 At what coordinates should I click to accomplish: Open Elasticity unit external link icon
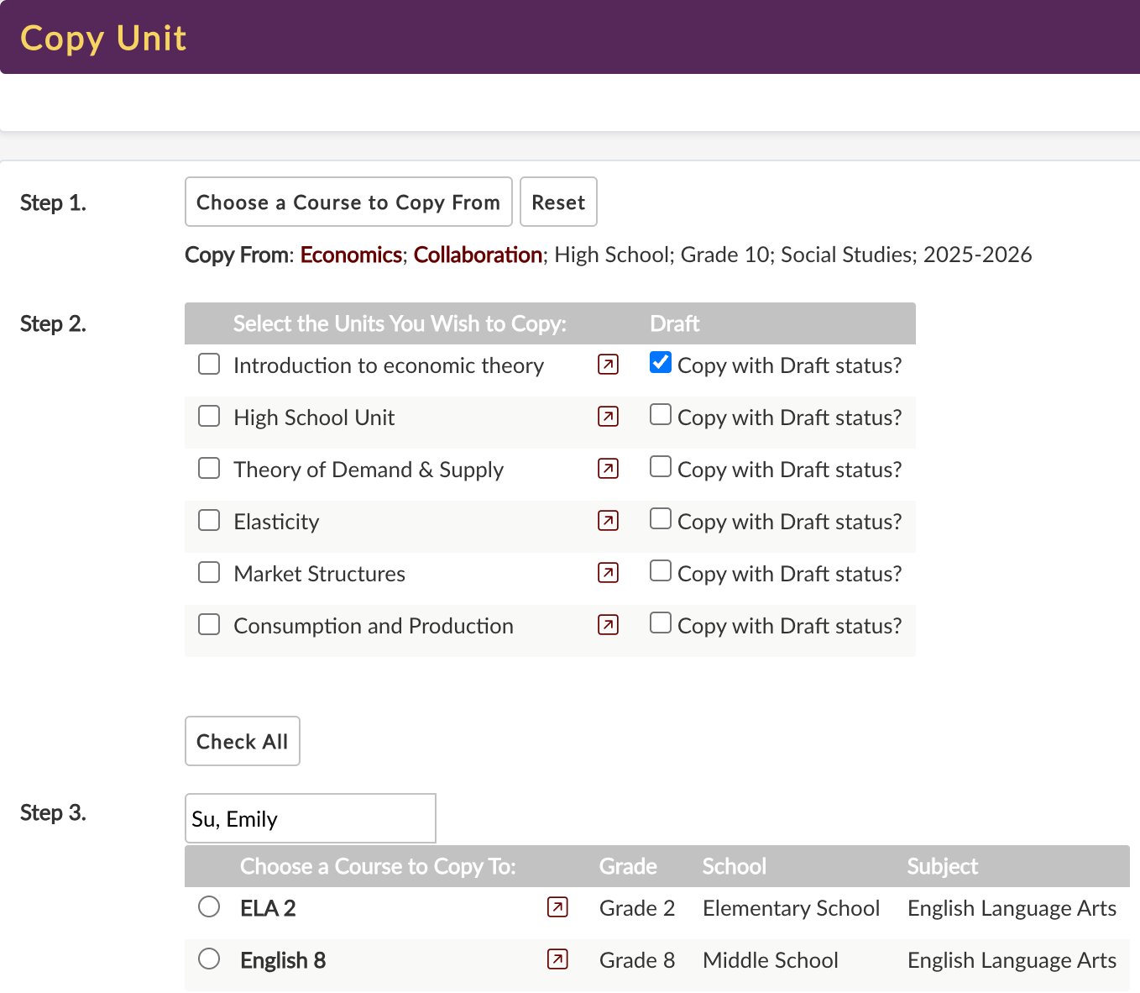pyautogui.click(x=608, y=521)
